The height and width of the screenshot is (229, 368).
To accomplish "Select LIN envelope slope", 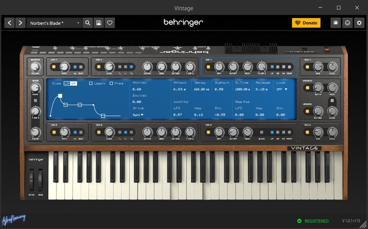I will tap(67, 83).
